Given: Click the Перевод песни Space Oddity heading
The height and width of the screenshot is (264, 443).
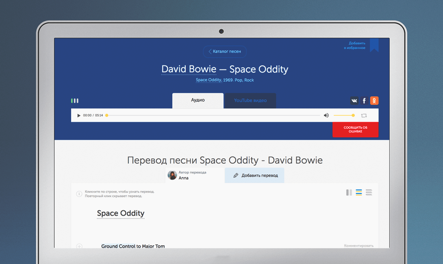Looking at the screenshot, I should click(x=225, y=160).
